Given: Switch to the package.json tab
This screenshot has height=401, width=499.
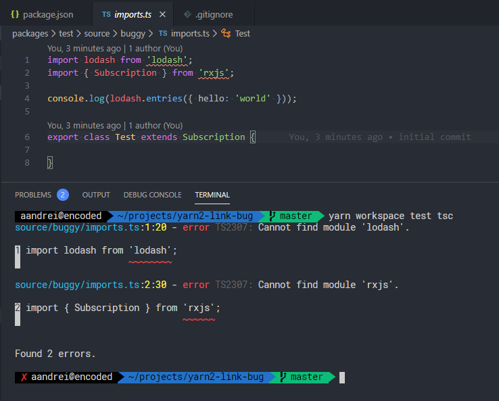Looking at the screenshot, I should pyautogui.click(x=46, y=14).
